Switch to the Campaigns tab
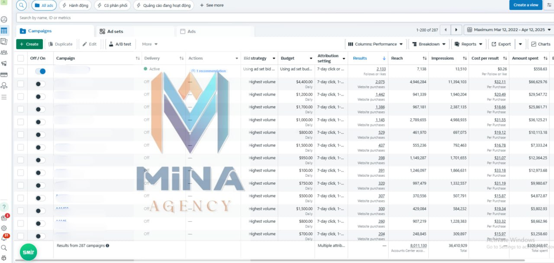 coord(55,31)
